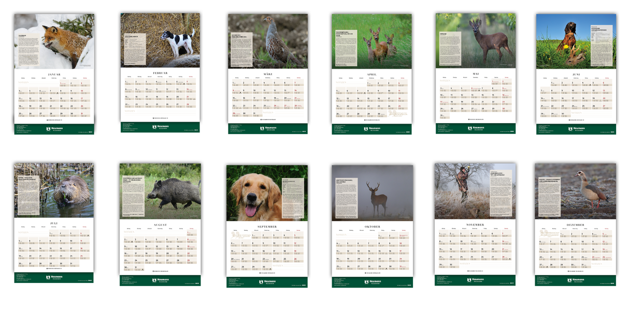This screenshot has height=314, width=629.
Task: Click the Neumann logo on the April page footer
Action: pos(372,128)
